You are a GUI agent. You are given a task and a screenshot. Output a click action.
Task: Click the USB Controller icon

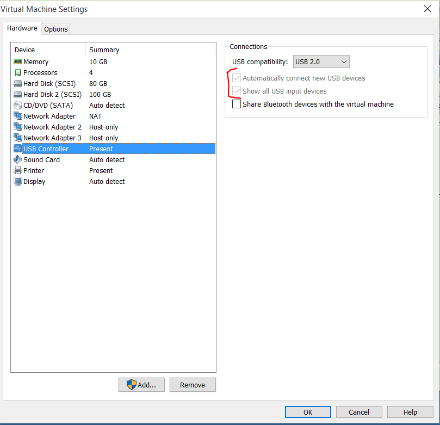(18, 149)
